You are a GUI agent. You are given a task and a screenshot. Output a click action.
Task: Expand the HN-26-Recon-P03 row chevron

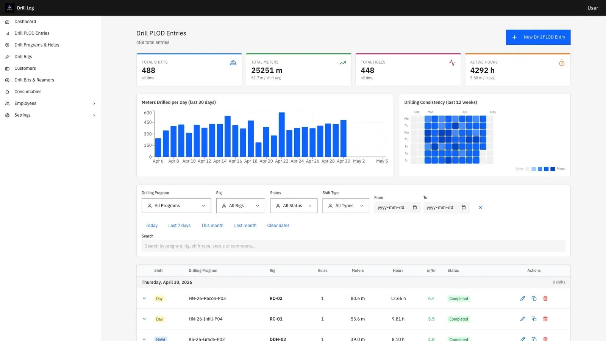pos(144,299)
